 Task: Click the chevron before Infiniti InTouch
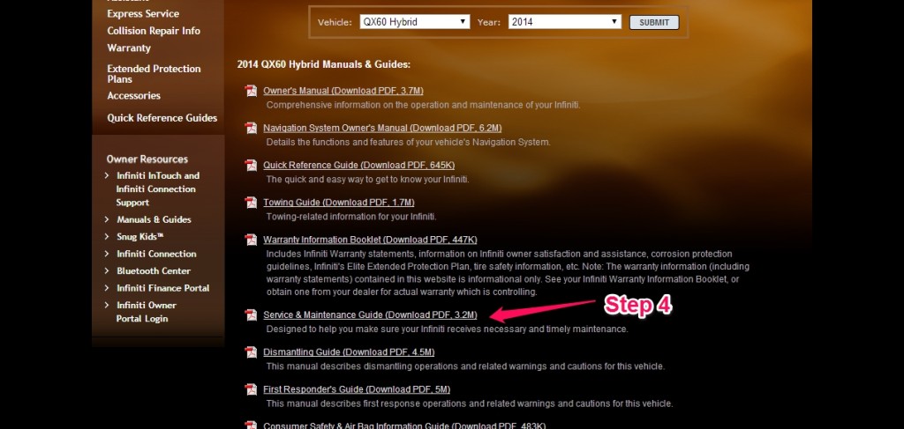pos(107,175)
